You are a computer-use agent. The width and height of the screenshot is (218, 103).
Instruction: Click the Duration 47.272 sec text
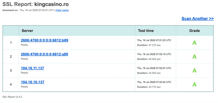pyautogui.click(x=149, y=45)
